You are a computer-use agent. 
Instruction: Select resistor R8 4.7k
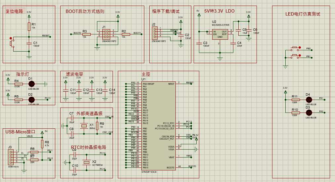pyautogui.click(x=42, y=144)
